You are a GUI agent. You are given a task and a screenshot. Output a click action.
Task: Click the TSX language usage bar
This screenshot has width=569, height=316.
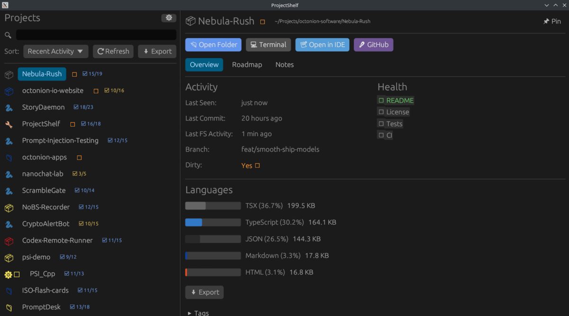213,206
